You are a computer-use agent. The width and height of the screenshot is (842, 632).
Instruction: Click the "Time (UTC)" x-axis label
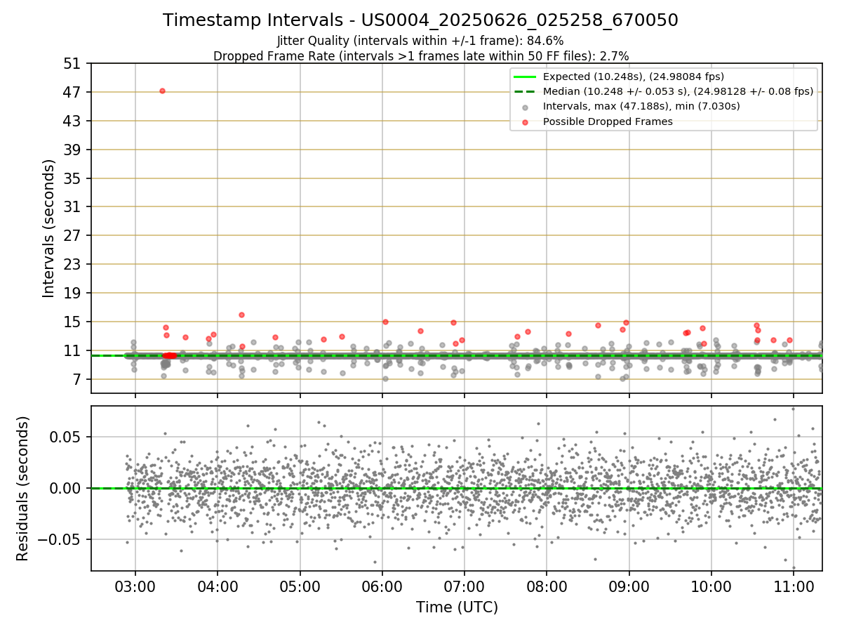click(457, 607)
